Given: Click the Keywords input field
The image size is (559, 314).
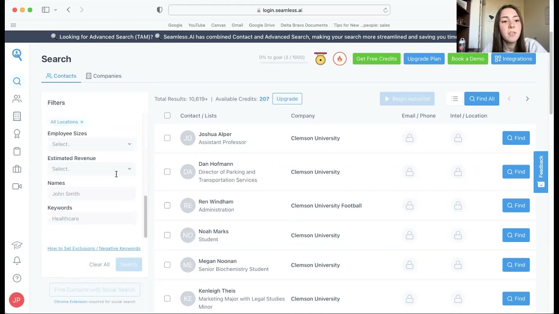Looking at the screenshot, I should 91,218.
